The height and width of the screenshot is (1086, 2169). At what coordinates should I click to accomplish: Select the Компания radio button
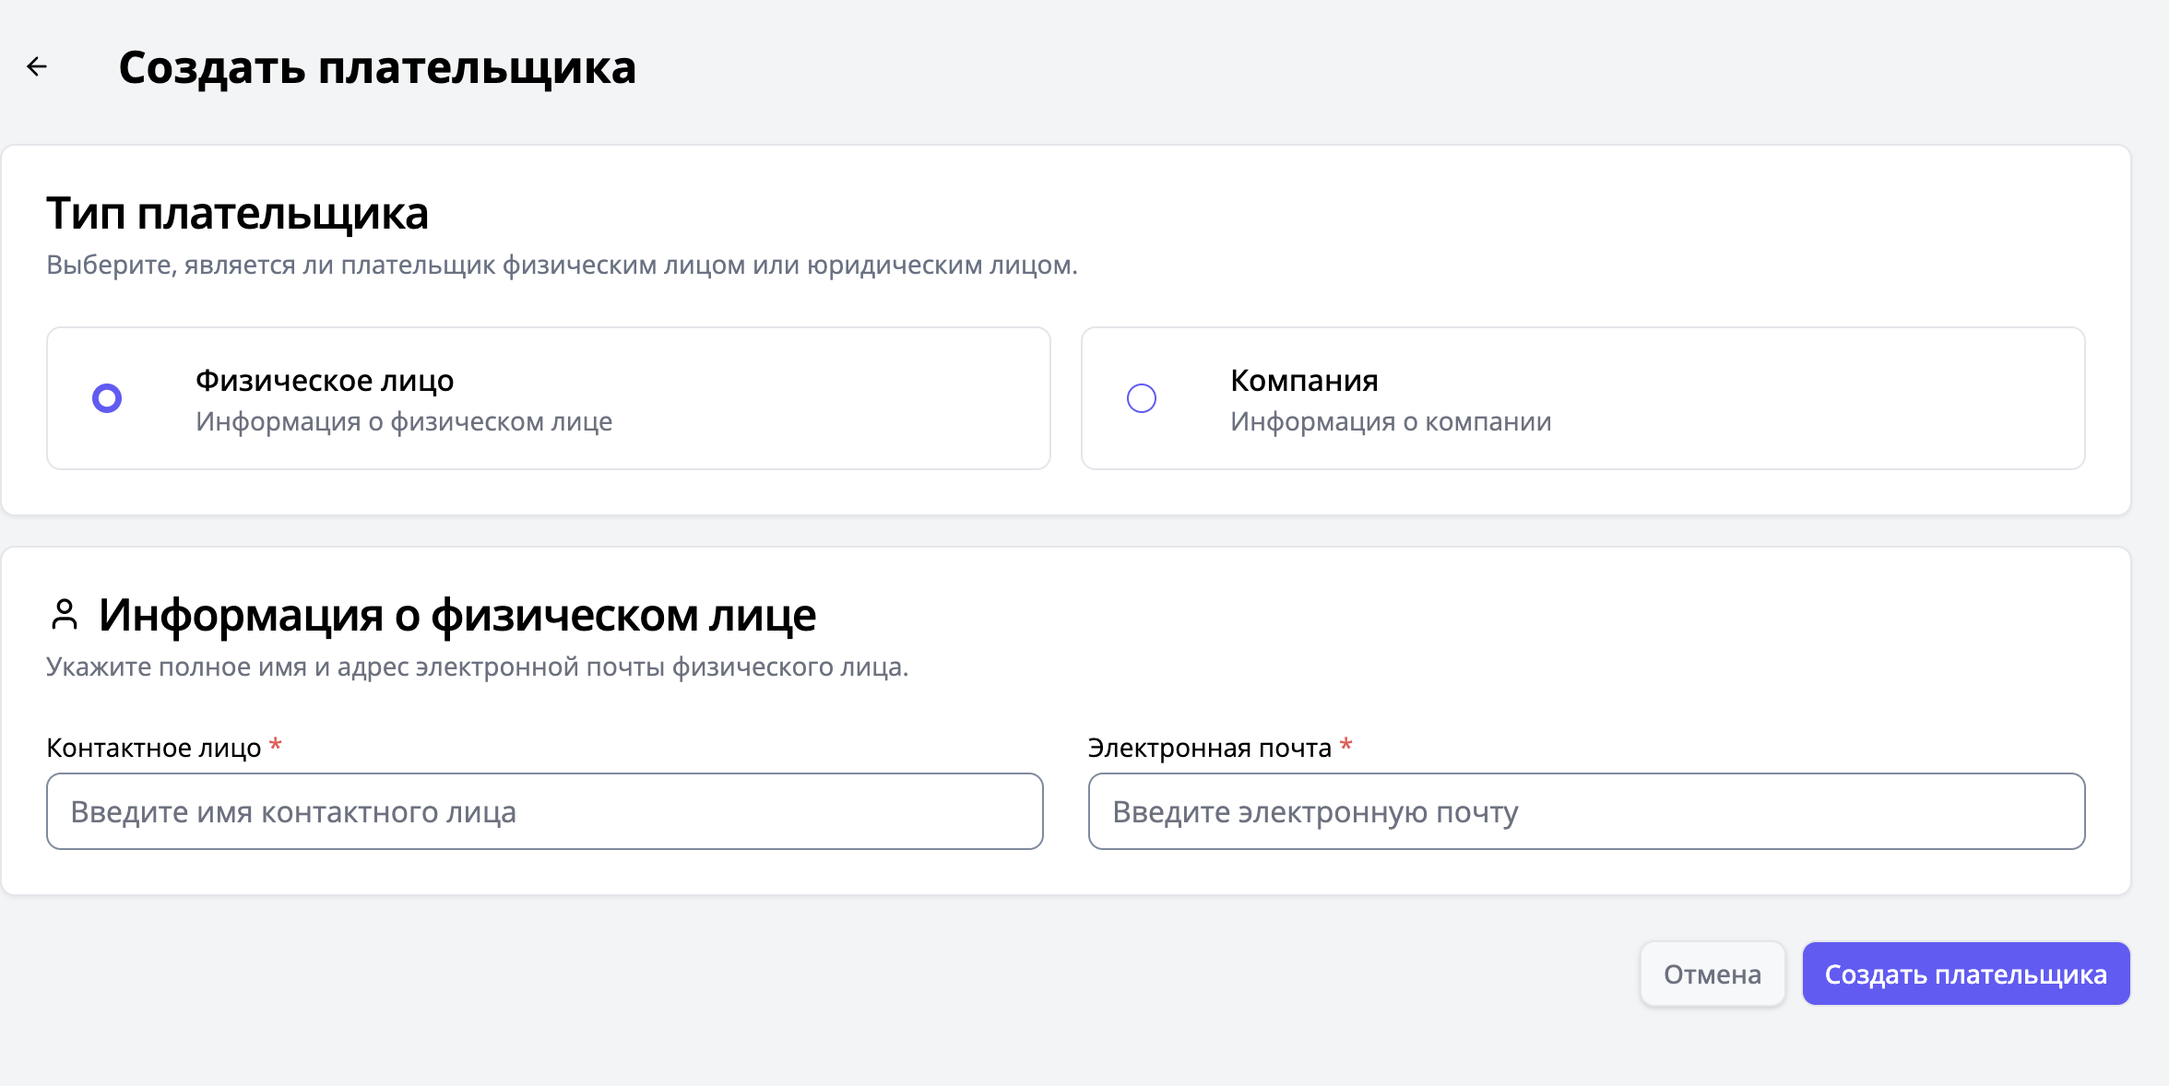[1142, 398]
